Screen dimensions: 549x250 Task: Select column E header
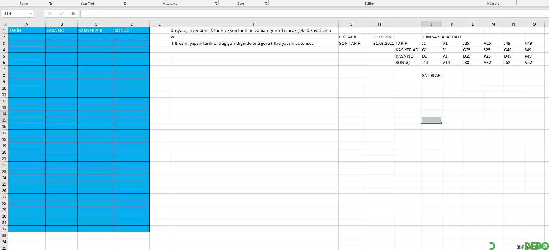pos(159,24)
